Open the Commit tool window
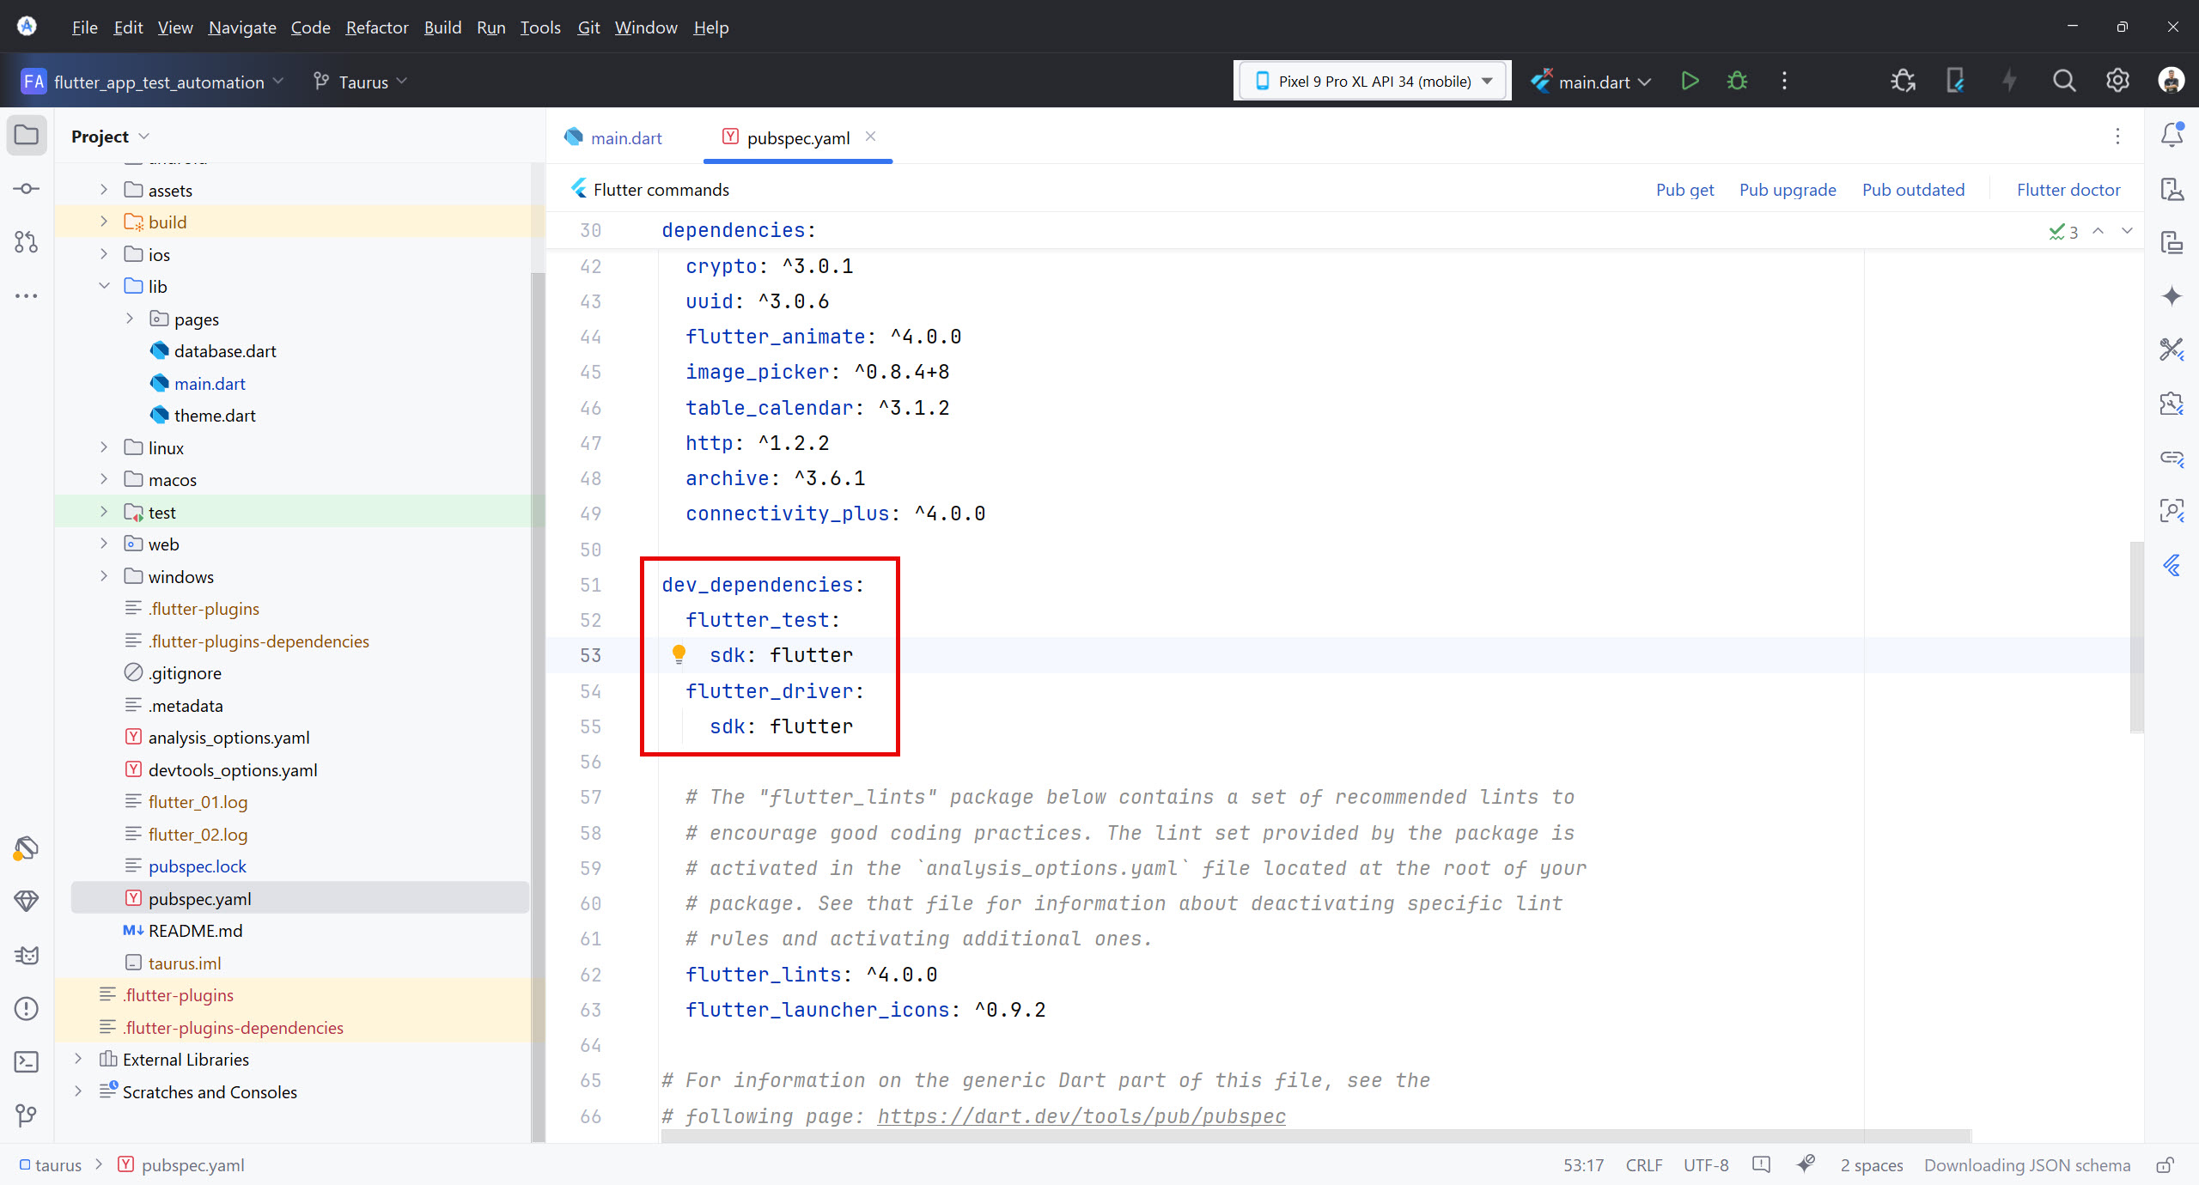This screenshot has width=2199, height=1185. [x=27, y=189]
